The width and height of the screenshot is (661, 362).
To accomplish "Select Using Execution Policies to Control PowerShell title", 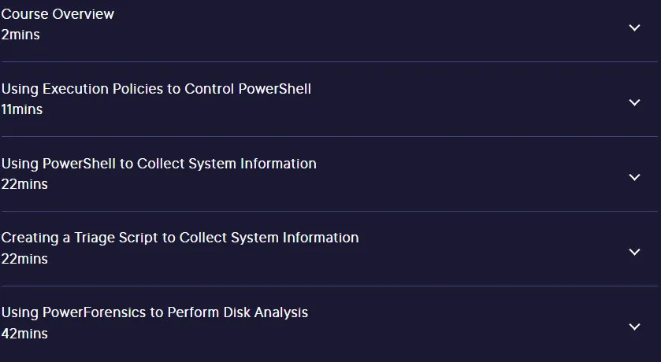I will pos(157,89).
